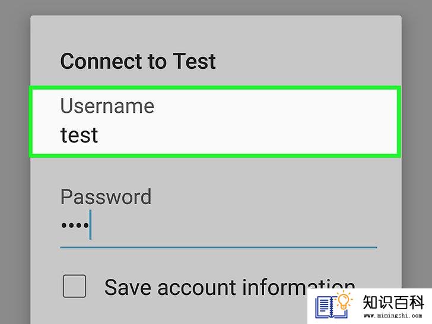
Task: Click the lightbulb in the watermark logo
Action: tap(344, 301)
